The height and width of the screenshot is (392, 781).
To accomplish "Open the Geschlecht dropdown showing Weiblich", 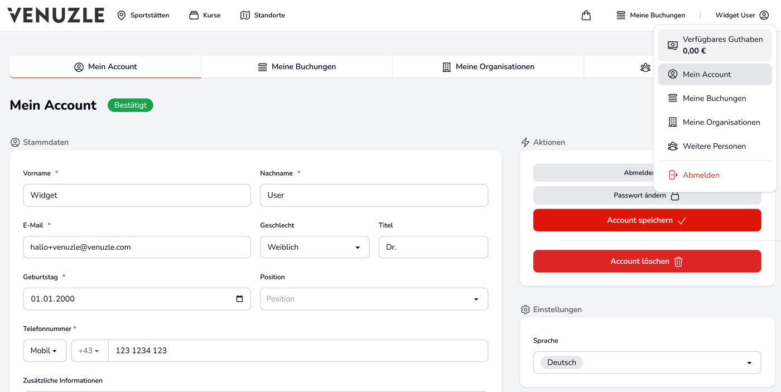I will click(x=315, y=247).
